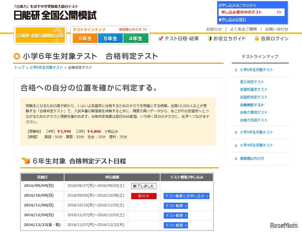The width and height of the screenshot is (302, 232).
Task: Click テスト概要とお申し込み button for 2016/10/09
Action: [186, 196]
